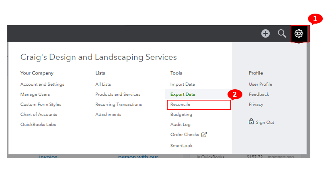Screen dimensions: 328x171
Task: View All Lists
Action: coord(103,84)
